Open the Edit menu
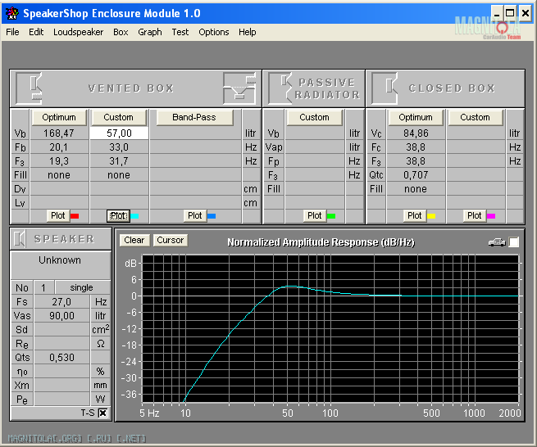The width and height of the screenshot is (537, 447). [x=36, y=32]
